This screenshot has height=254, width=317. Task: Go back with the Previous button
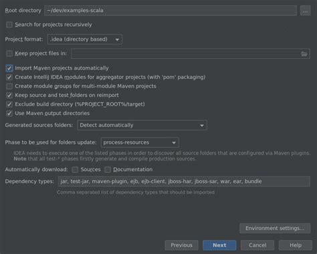[181, 245]
